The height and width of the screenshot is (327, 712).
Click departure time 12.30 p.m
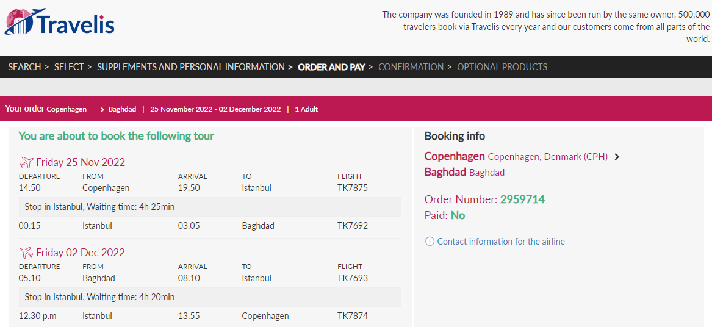tap(38, 316)
